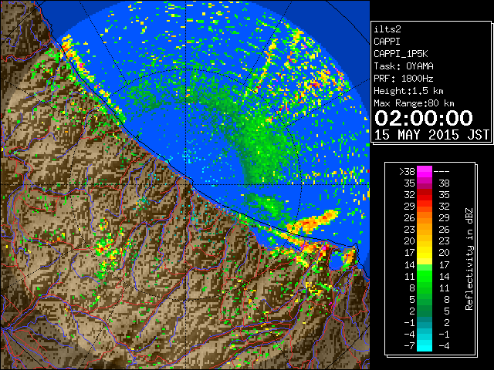Screen dimensions: 494x370
Task: Click the magenta >38 dBZ color swatch
Action: click(425, 171)
